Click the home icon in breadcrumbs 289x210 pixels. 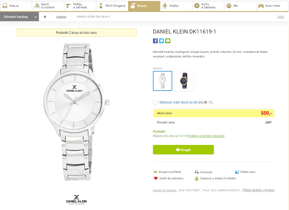tap(45, 17)
